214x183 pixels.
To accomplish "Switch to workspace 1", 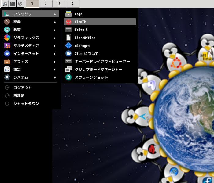I will [32, 4].
